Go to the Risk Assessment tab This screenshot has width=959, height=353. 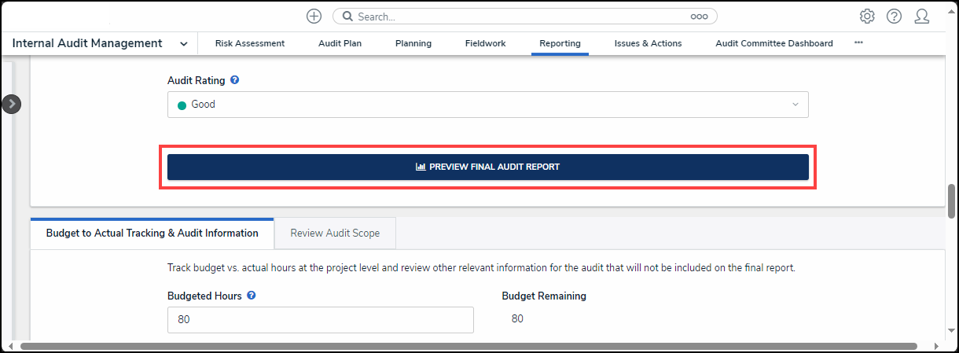coord(249,43)
